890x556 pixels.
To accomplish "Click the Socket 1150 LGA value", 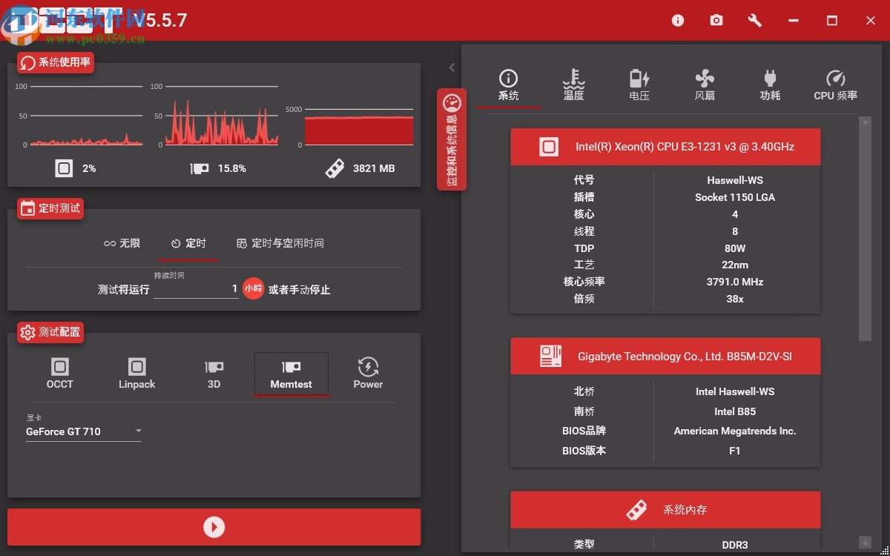I will tap(735, 197).
